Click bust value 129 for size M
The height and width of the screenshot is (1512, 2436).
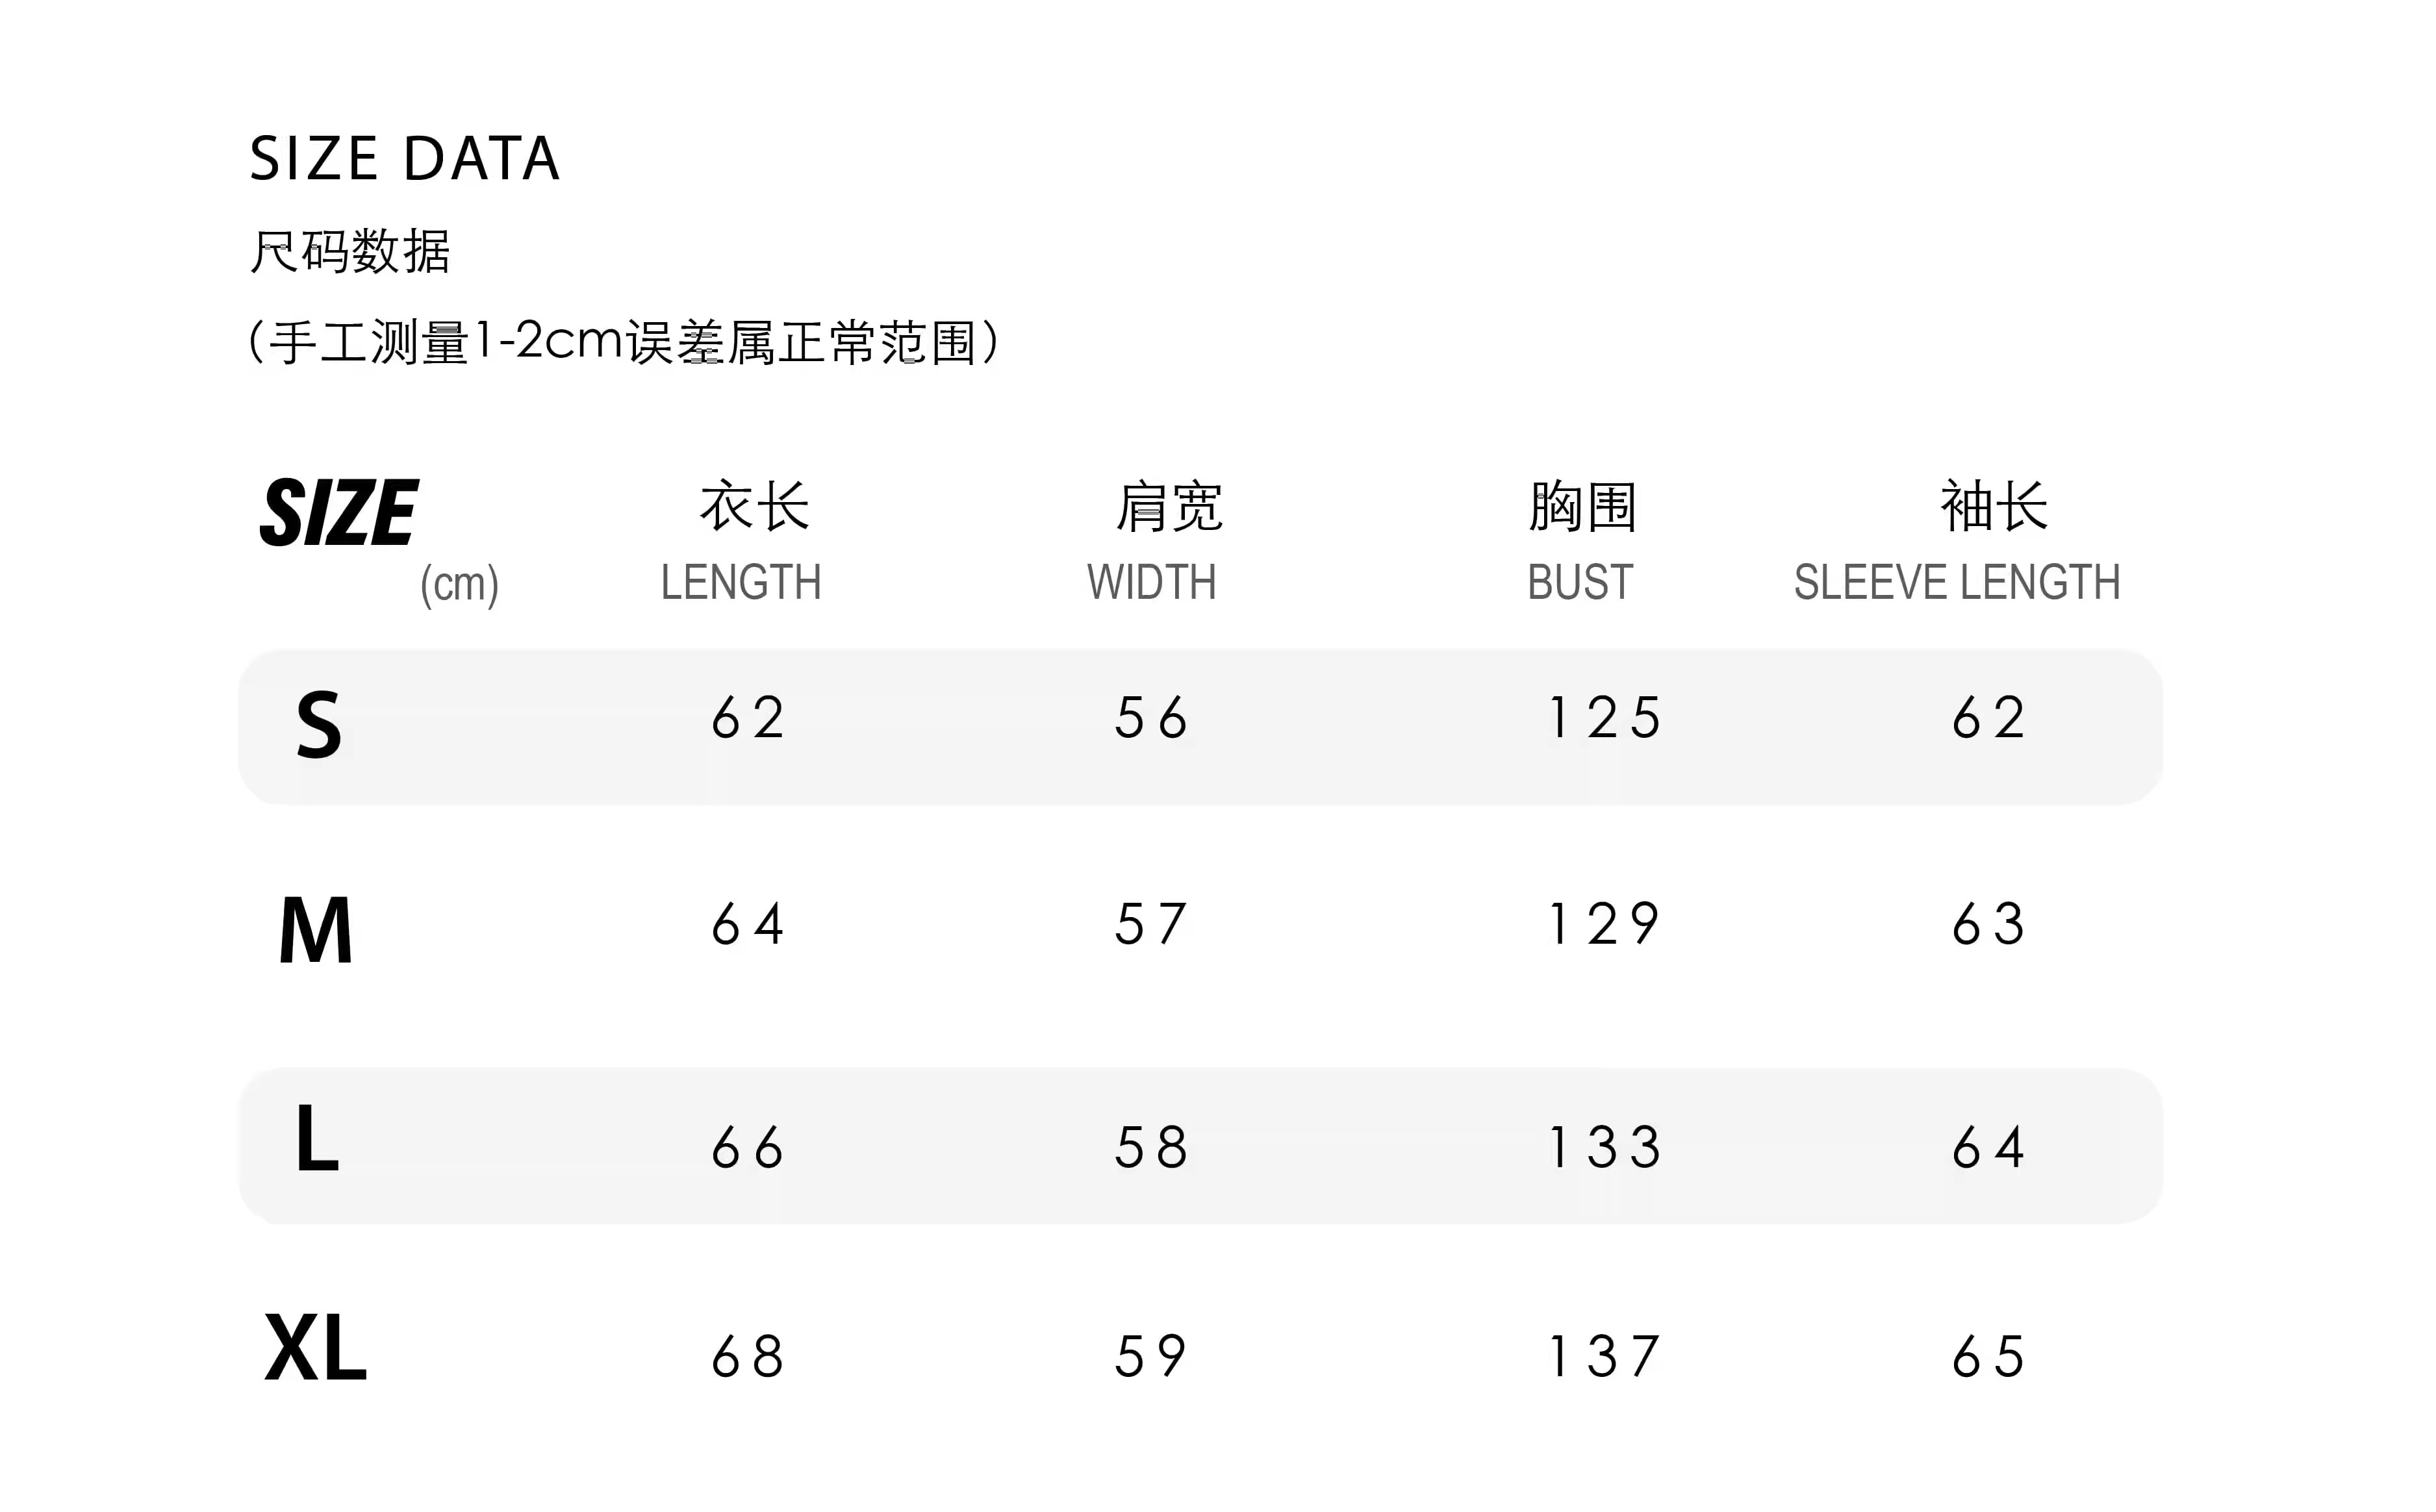coord(1604,924)
